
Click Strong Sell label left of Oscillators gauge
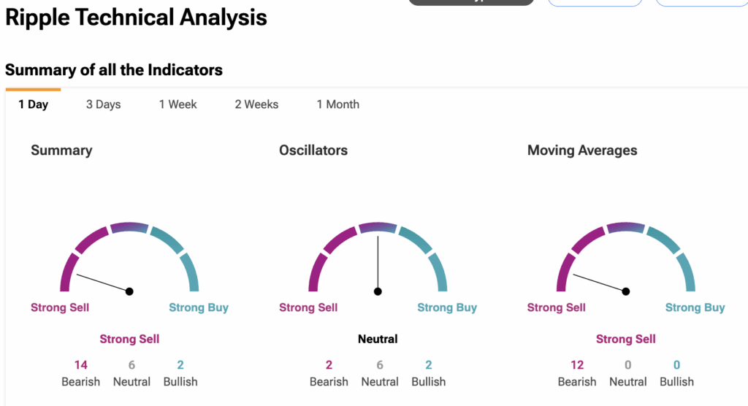(x=308, y=307)
